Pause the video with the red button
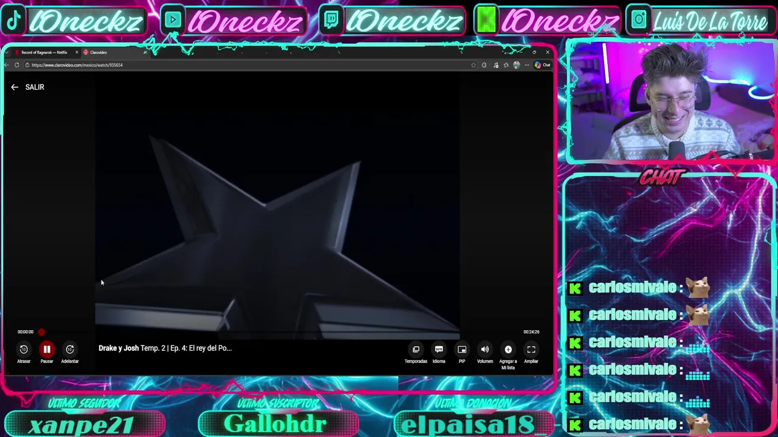This screenshot has height=437, width=778. 47,349
